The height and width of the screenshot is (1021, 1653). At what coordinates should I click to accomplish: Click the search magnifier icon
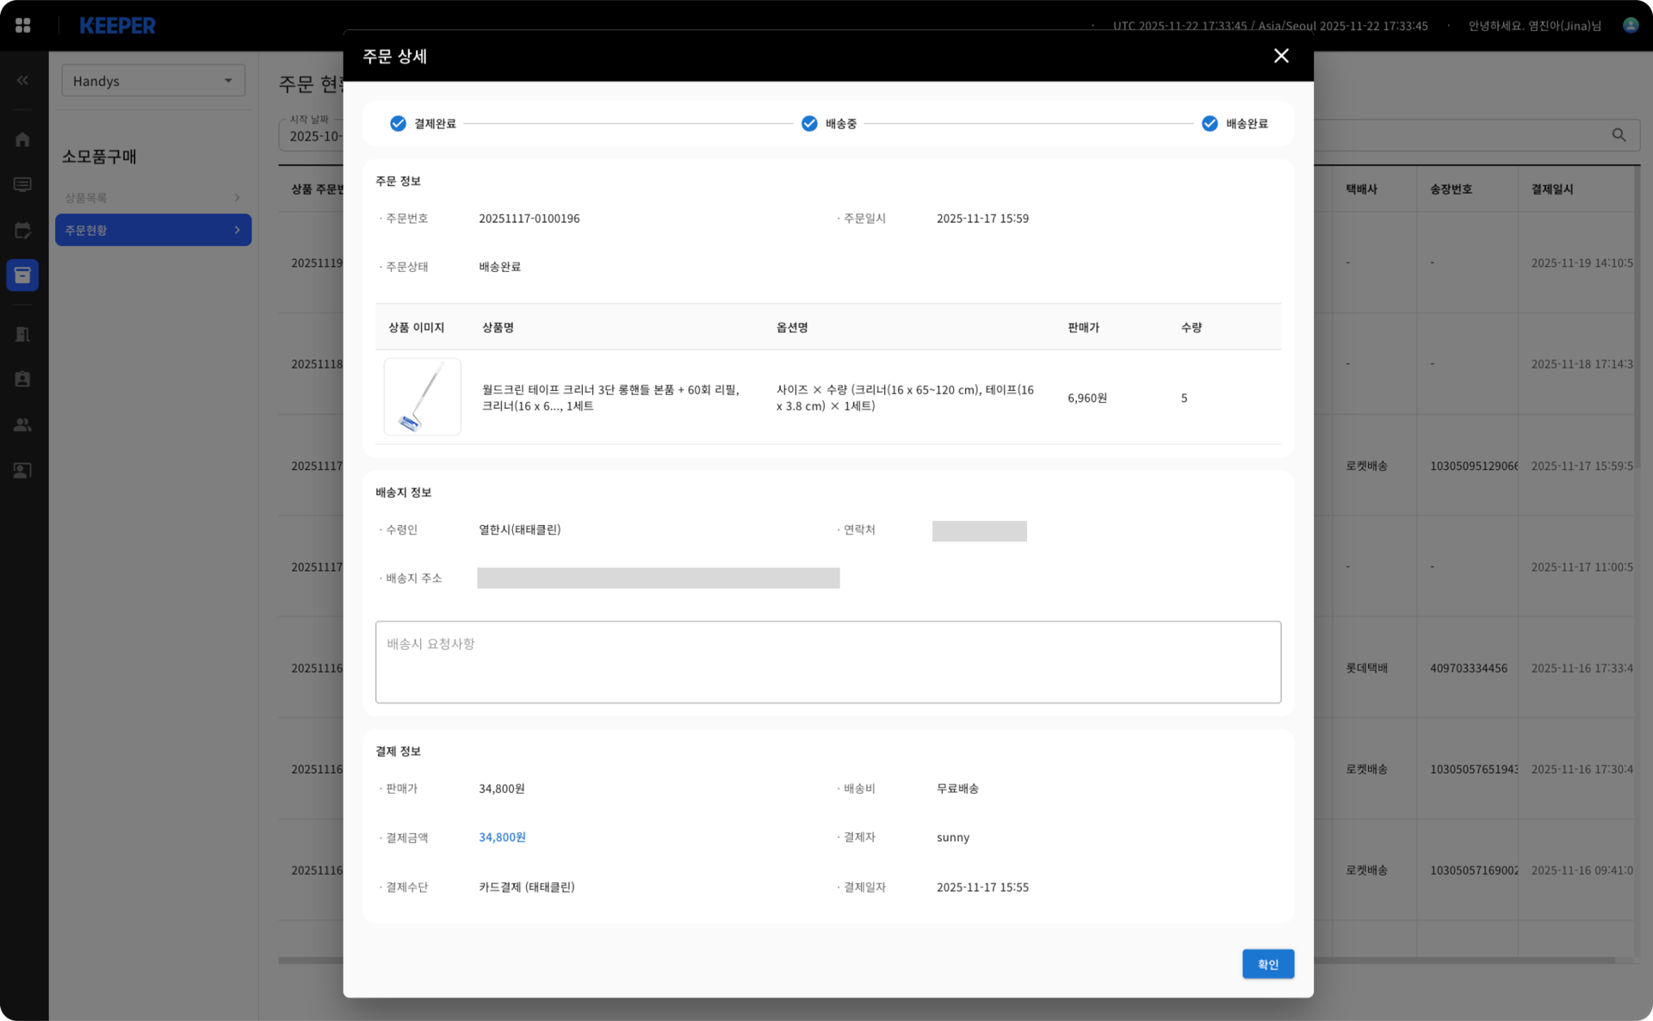pos(1619,135)
